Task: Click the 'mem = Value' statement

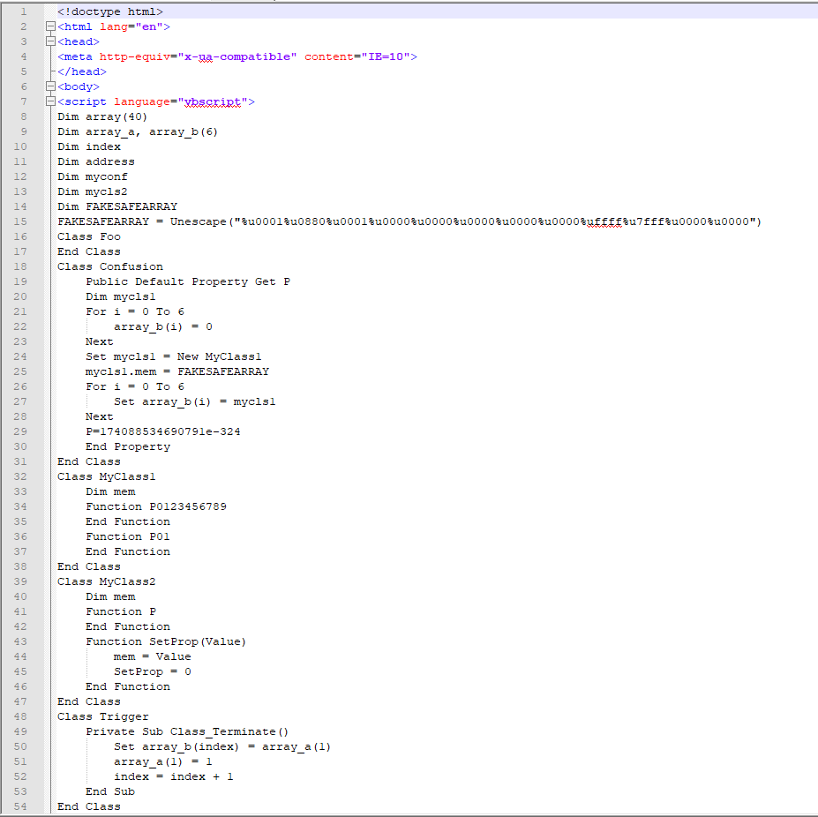Action: [153, 656]
